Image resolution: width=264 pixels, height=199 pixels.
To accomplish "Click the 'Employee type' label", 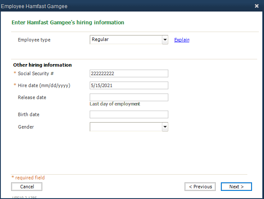I will 34,40.
